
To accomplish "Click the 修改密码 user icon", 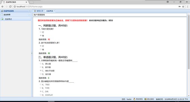I will click(134, 99).
